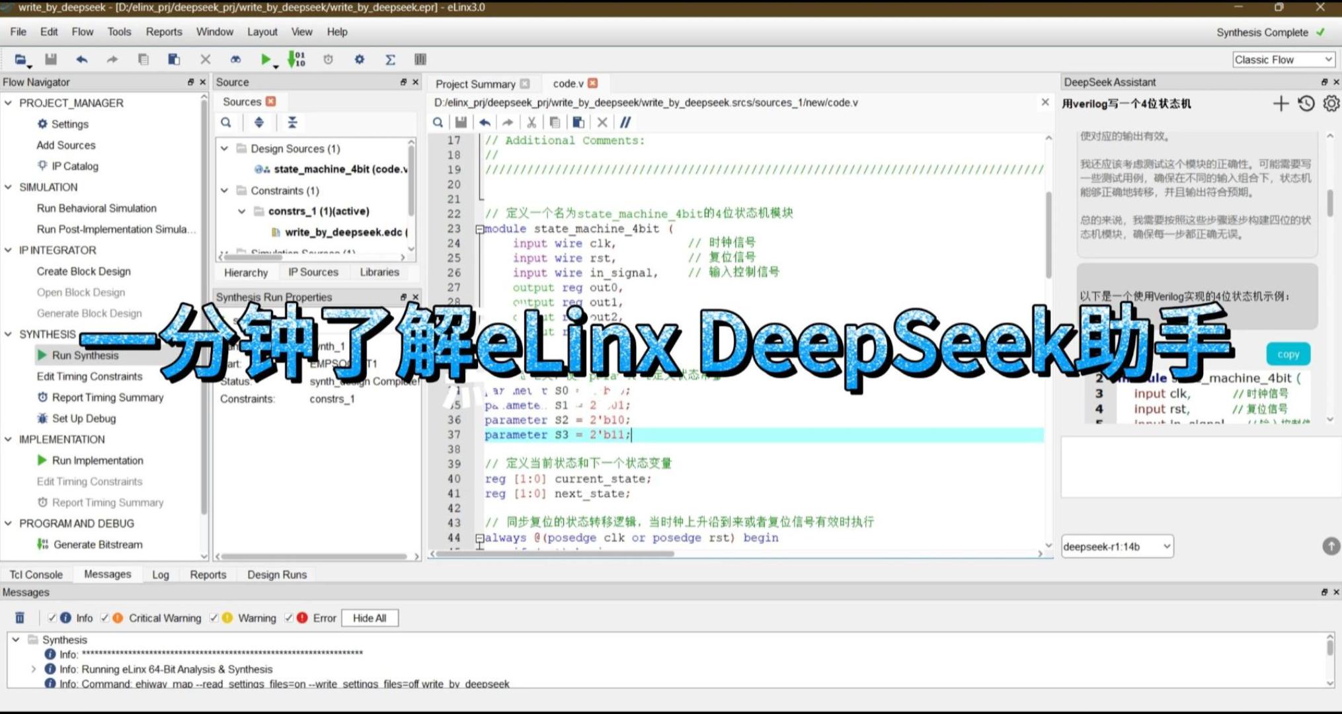Image resolution: width=1342 pixels, height=714 pixels.
Task: Uncheck the Info message filter checkbox
Action: pos(52,617)
